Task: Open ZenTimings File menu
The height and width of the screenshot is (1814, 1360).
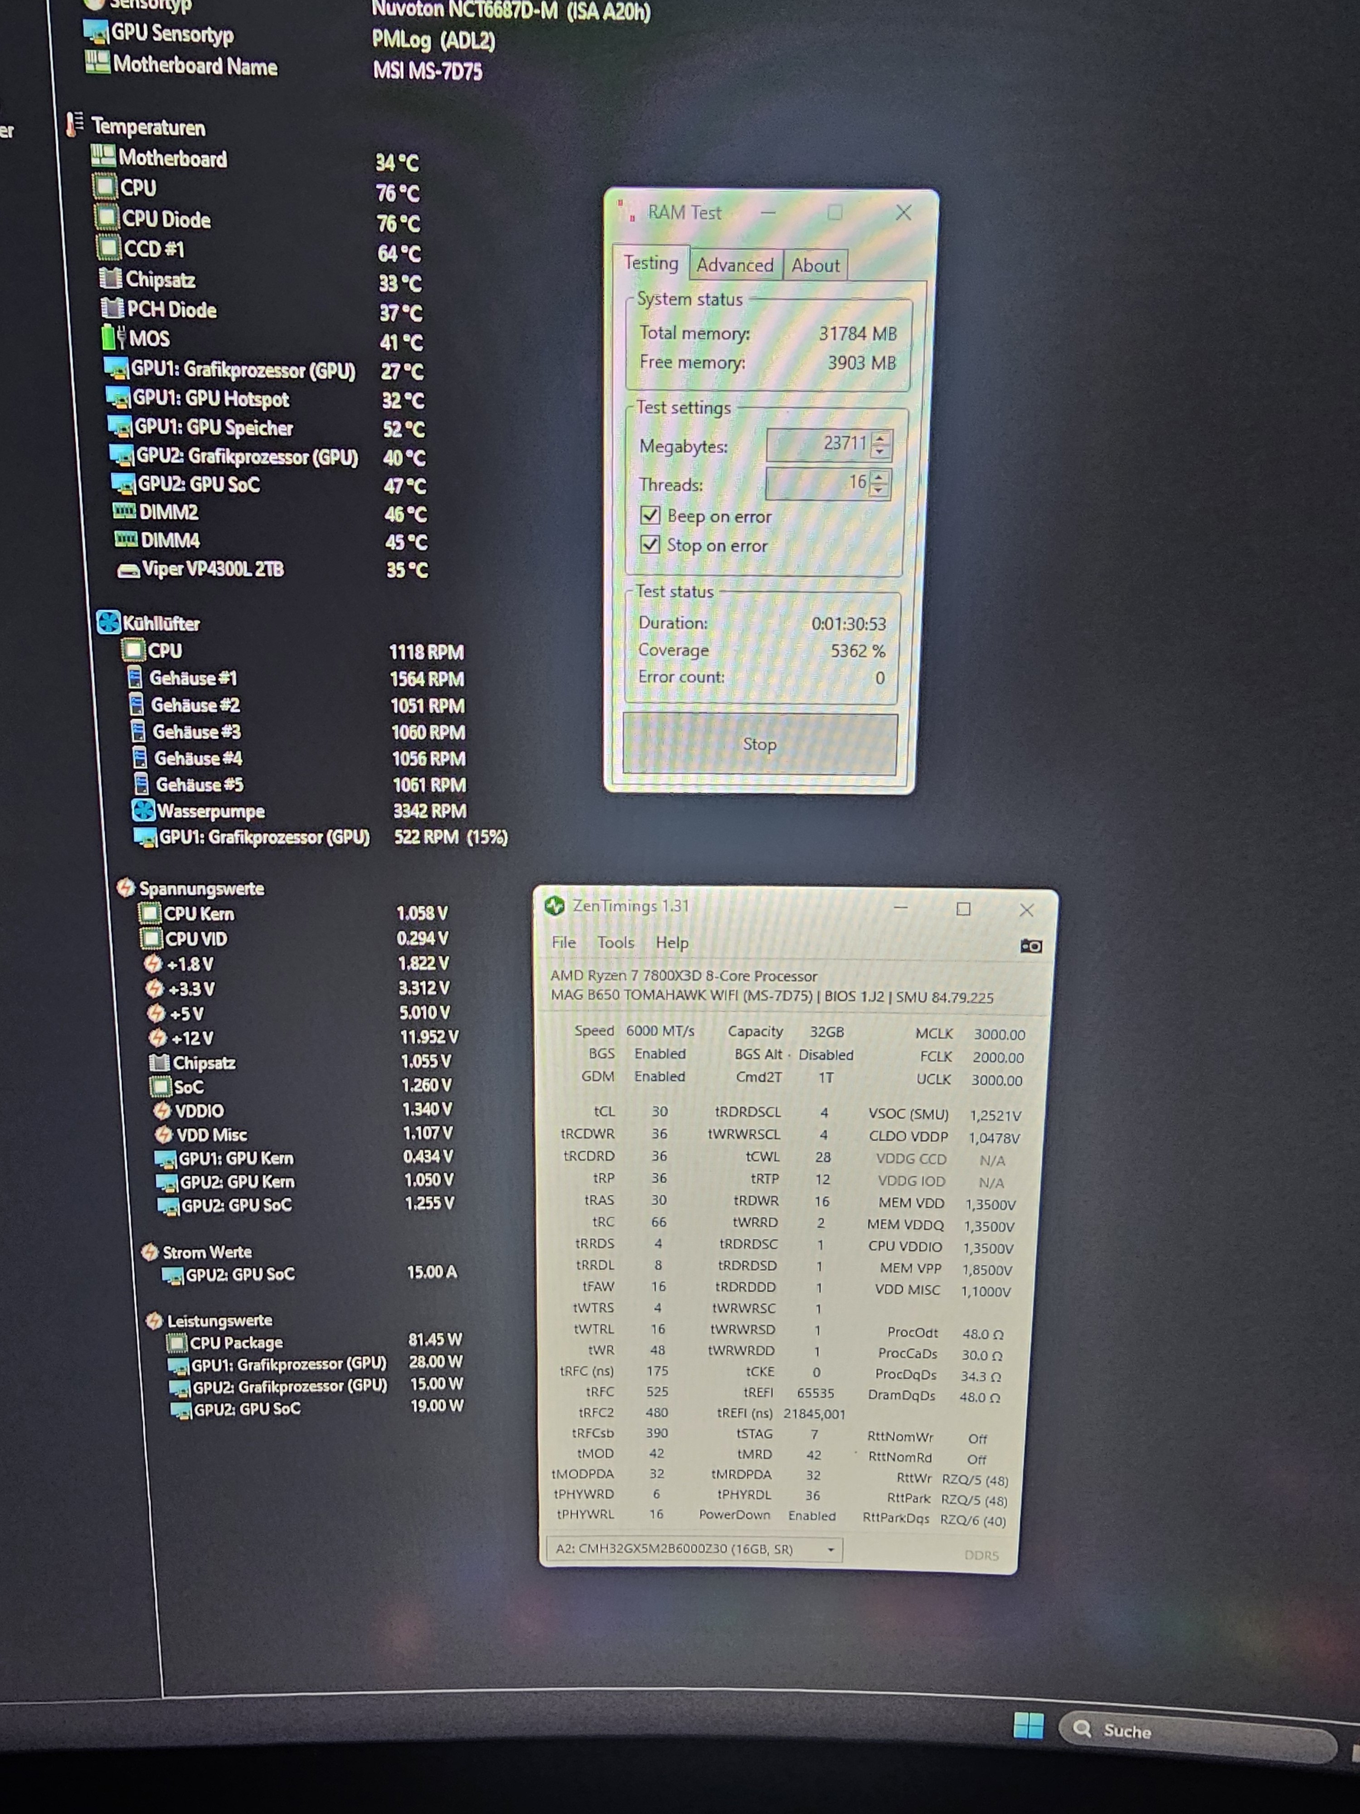Action: [563, 942]
